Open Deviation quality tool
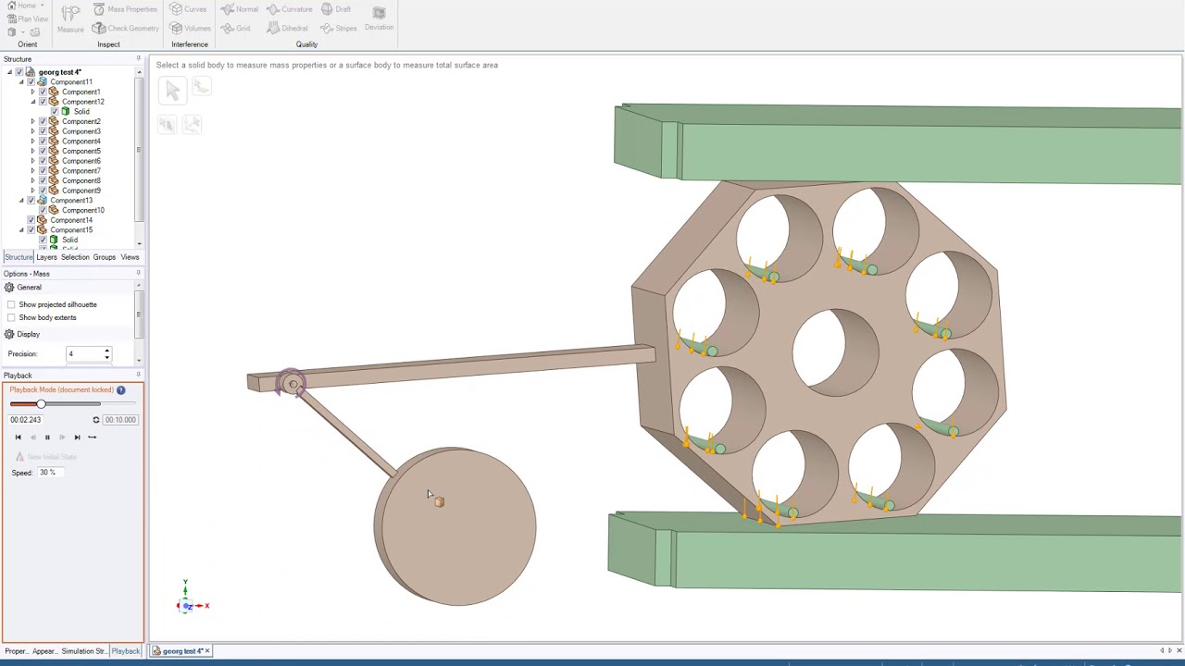Viewport: 1185px width, 666px height. [379, 18]
